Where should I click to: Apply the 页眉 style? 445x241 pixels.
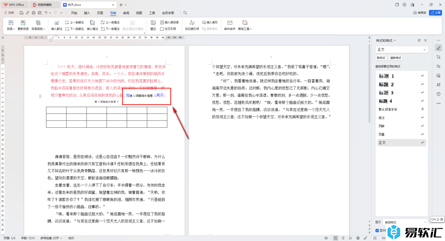(402, 134)
